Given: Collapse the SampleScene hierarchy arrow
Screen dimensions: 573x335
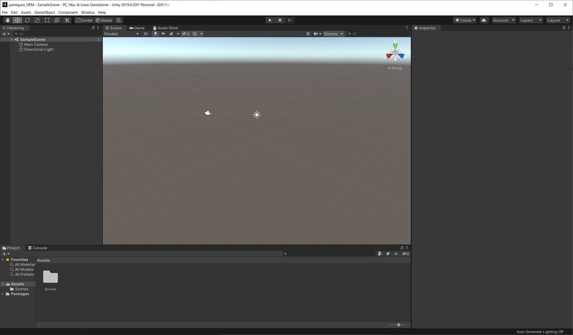Looking at the screenshot, I should pyautogui.click(x=11, y=39).
